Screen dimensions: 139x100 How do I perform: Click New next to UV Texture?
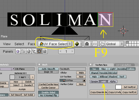(81, 77)
